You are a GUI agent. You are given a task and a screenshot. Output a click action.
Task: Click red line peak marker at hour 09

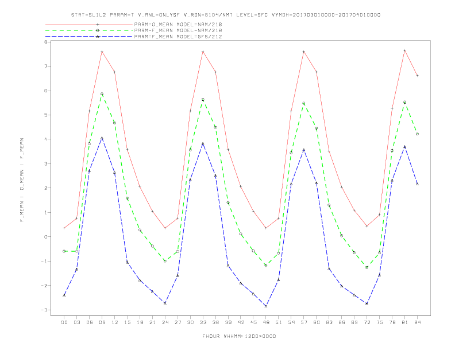point(102,52)
